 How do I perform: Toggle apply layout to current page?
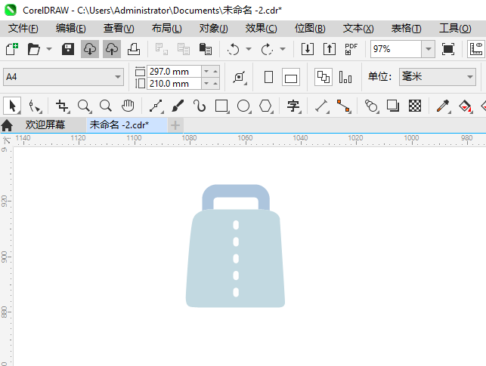click(345, 77)
